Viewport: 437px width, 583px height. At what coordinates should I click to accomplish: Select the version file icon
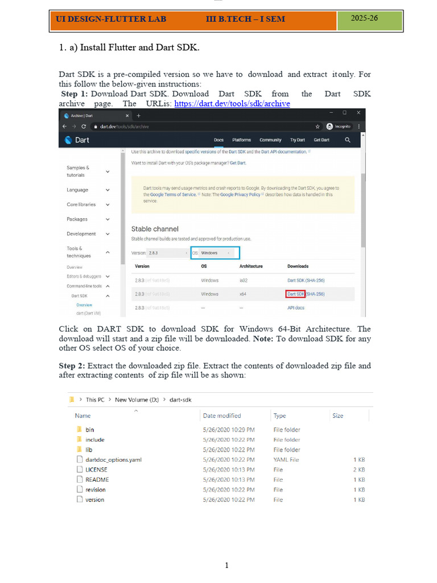(80, 499)
